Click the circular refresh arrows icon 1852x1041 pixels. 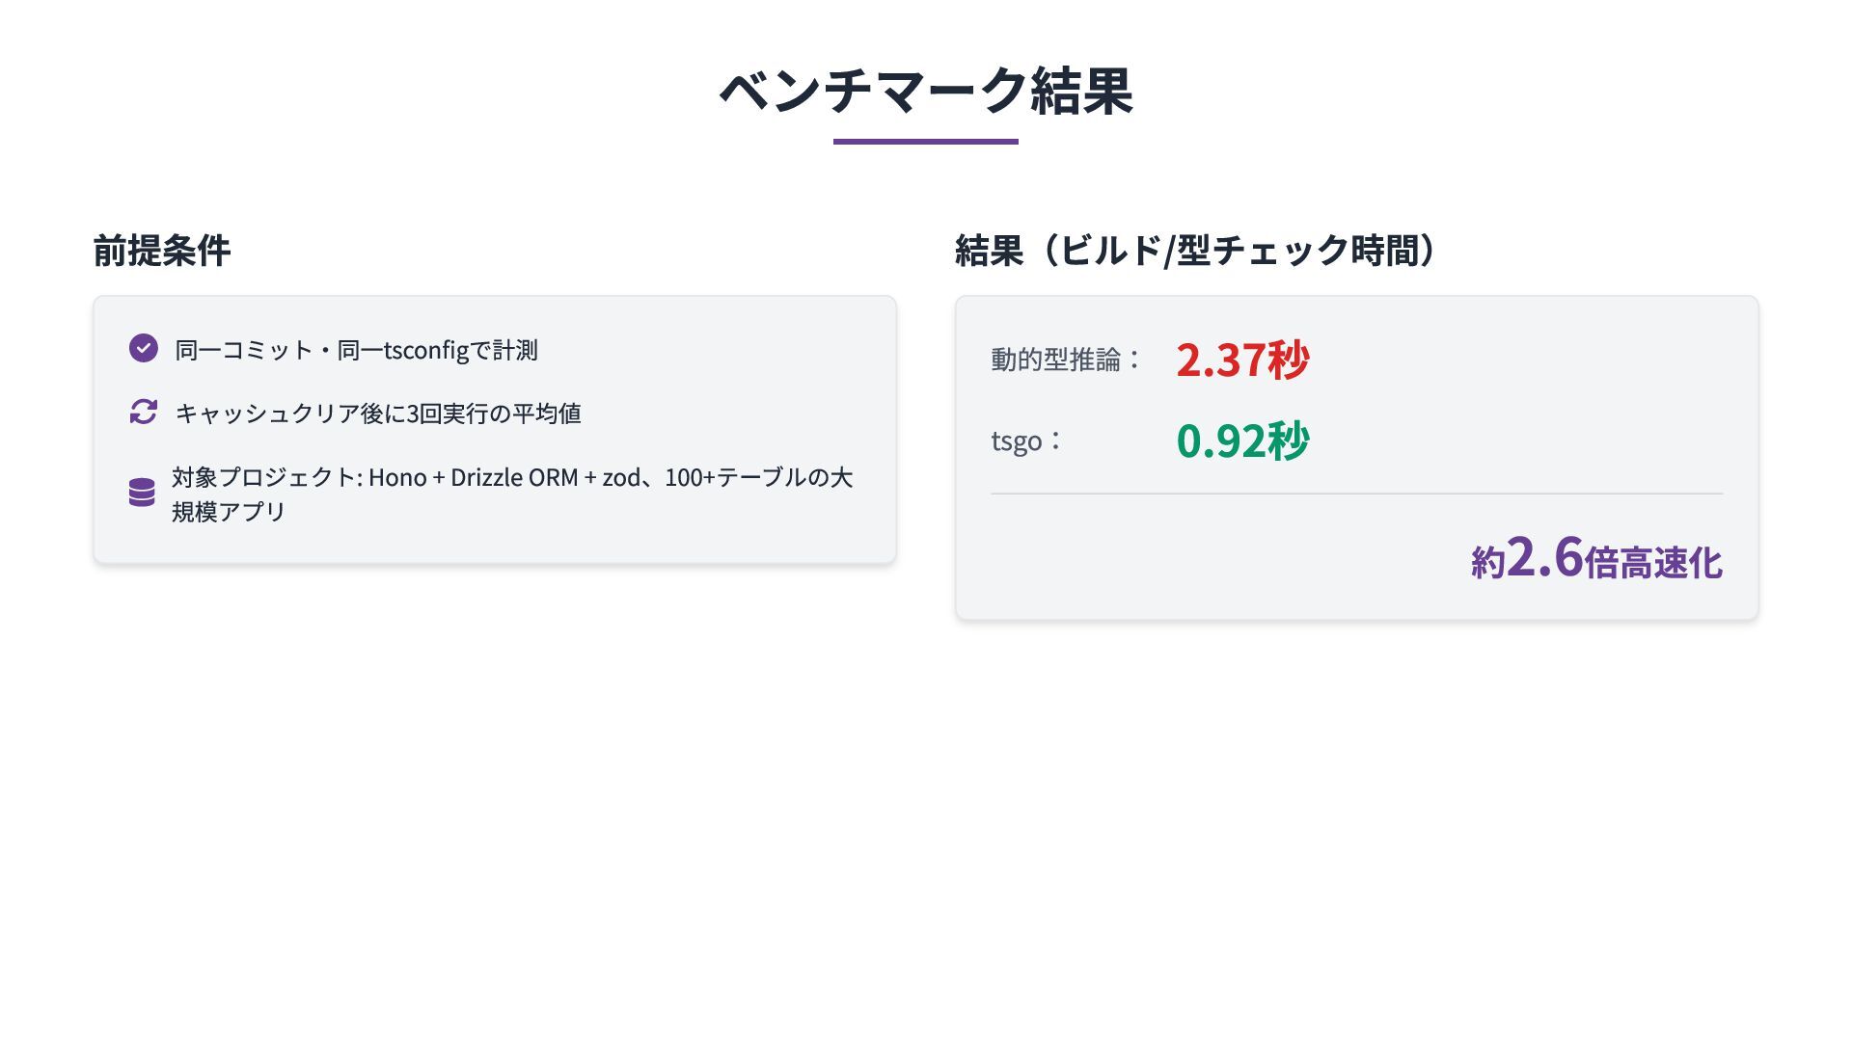(144, 412)
